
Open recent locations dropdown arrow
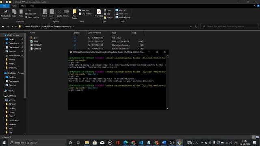[x=12, y=26]
